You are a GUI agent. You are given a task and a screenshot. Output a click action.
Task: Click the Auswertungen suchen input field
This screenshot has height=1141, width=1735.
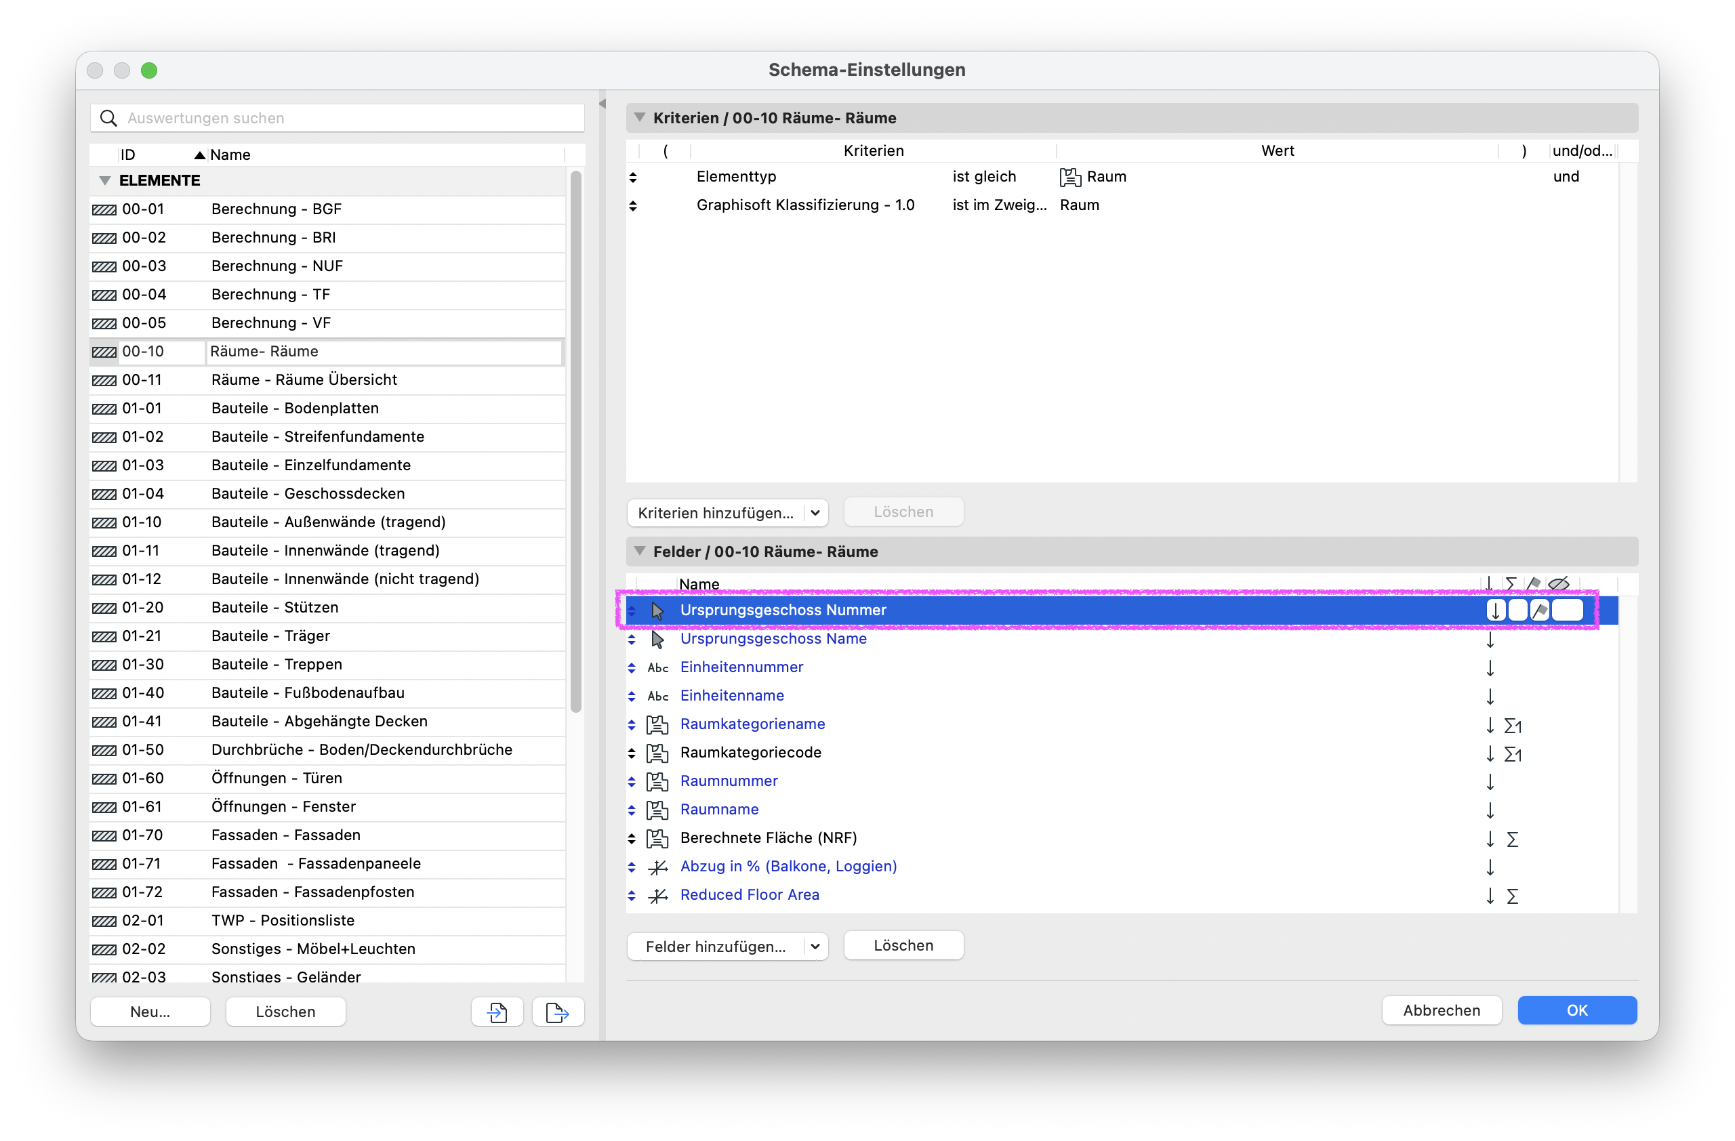coord(338,118)
